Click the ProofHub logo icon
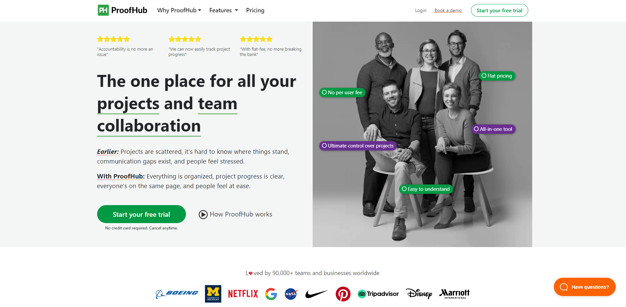 (x=103, y=10)
